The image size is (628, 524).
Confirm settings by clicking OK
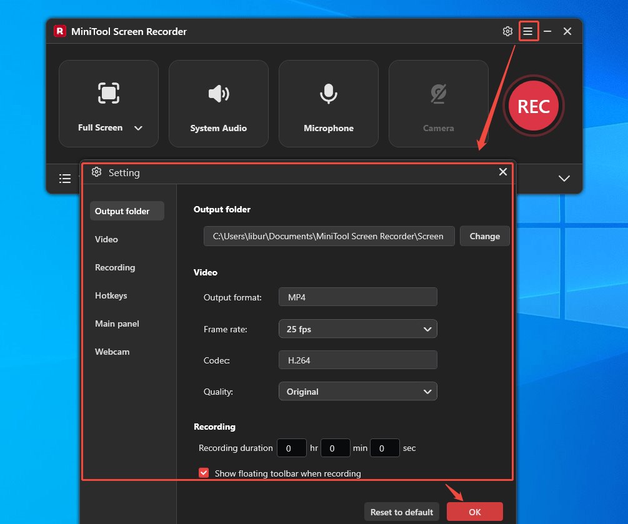pos(474,511)
